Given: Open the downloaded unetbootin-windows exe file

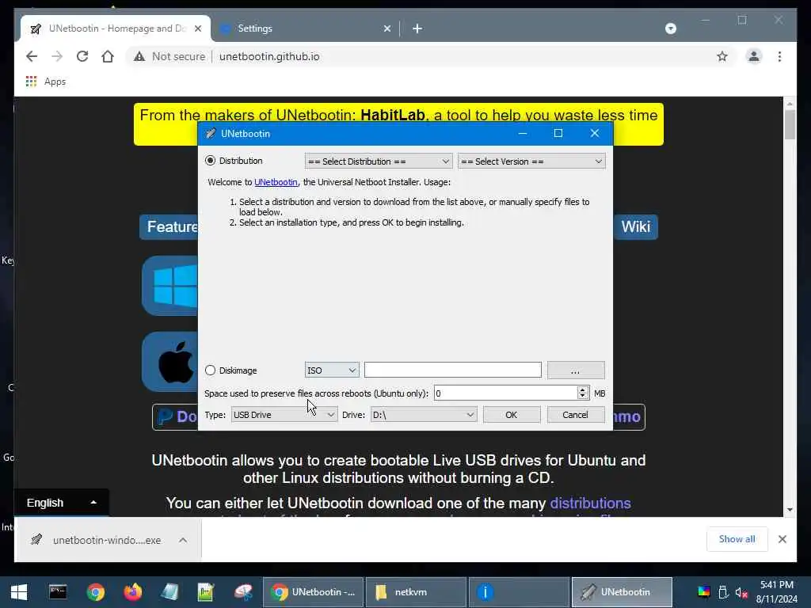Looking at the screenshot, I should [x=97, y=540].
